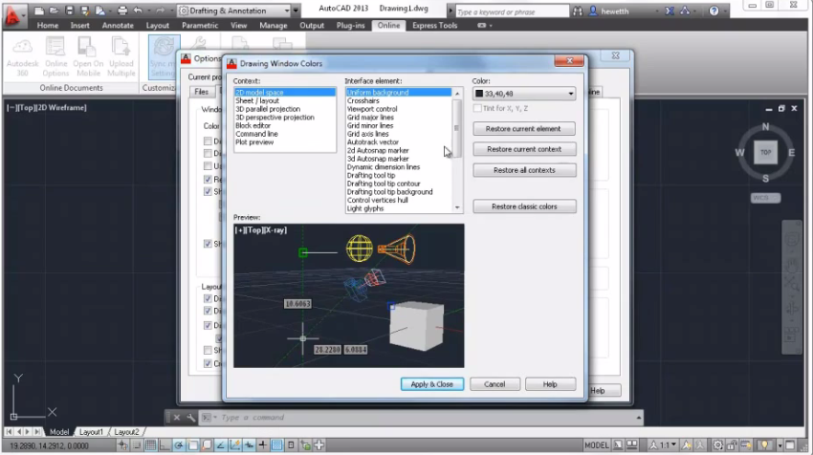Click the command line customize wrench icon
This screenshot has width=813, height=455.
pyautogui.click(x=191, y=418)
